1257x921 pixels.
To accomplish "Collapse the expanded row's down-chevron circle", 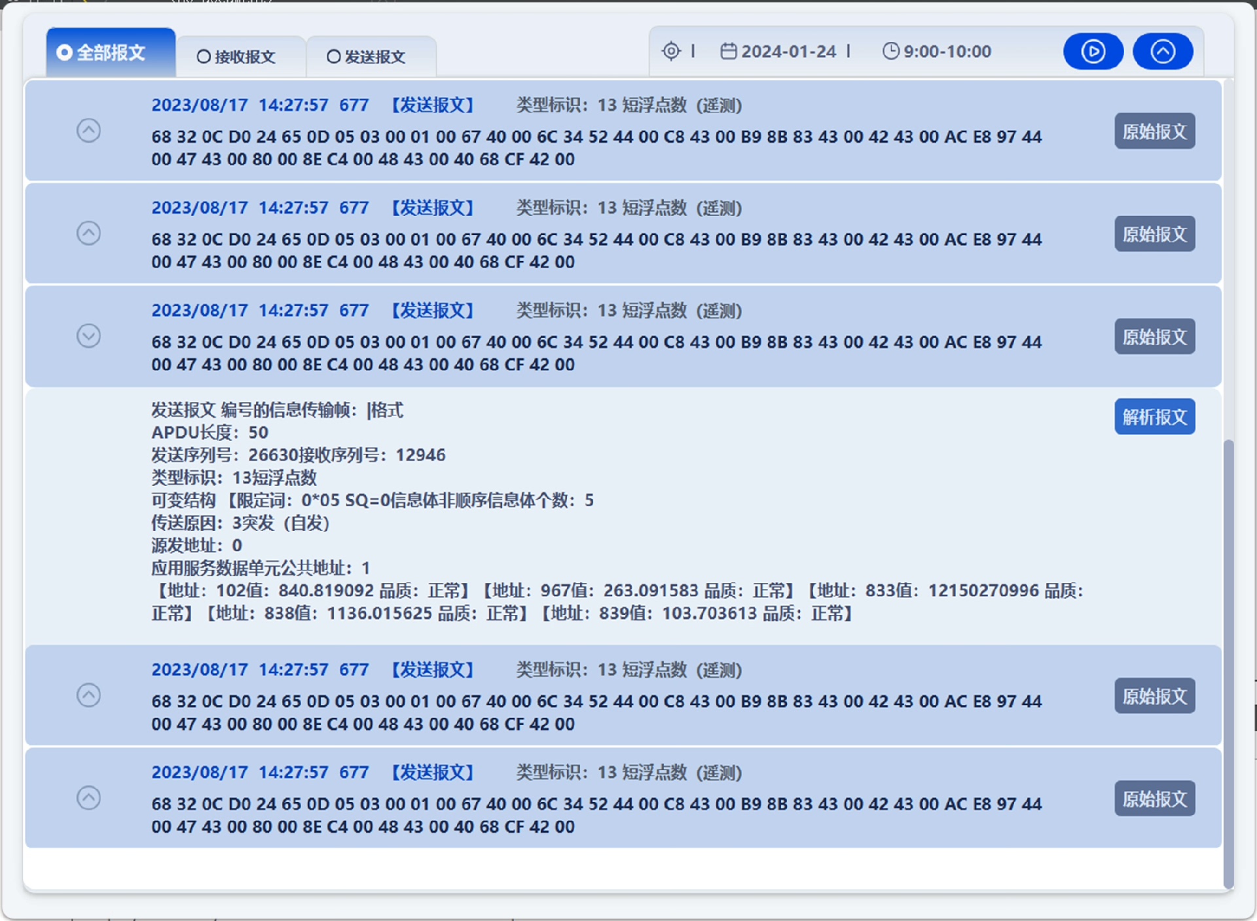I will [88, 336].
